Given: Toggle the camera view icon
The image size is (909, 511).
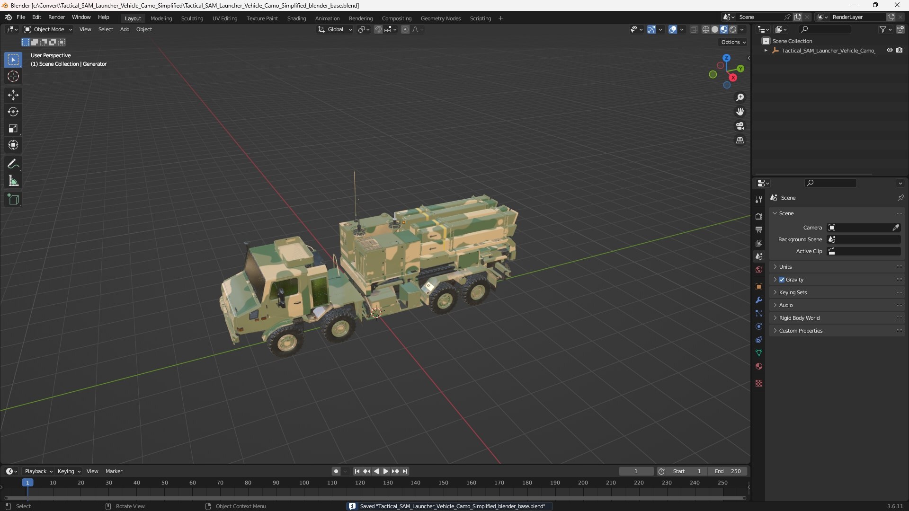Looking at the screenshot, I should point(740,126).
